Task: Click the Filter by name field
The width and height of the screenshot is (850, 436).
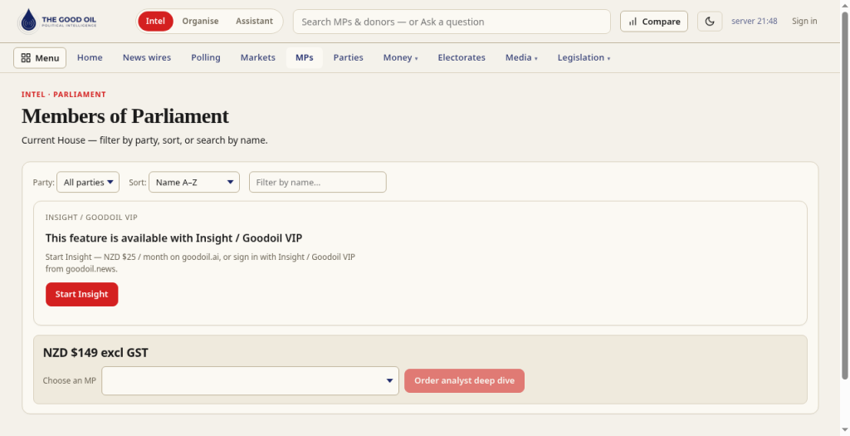Action: click(318, 182)
